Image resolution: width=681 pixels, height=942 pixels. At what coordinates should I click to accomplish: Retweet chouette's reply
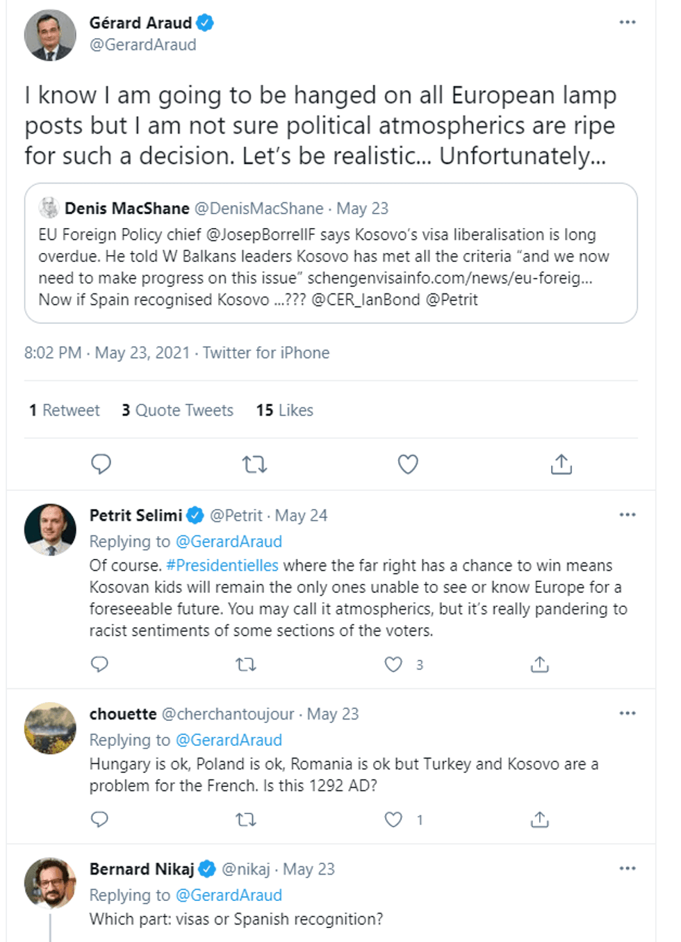click(x=246, y=820)
